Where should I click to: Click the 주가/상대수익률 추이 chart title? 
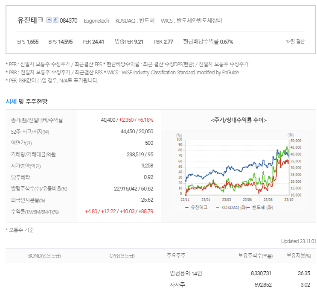[239, 120]
